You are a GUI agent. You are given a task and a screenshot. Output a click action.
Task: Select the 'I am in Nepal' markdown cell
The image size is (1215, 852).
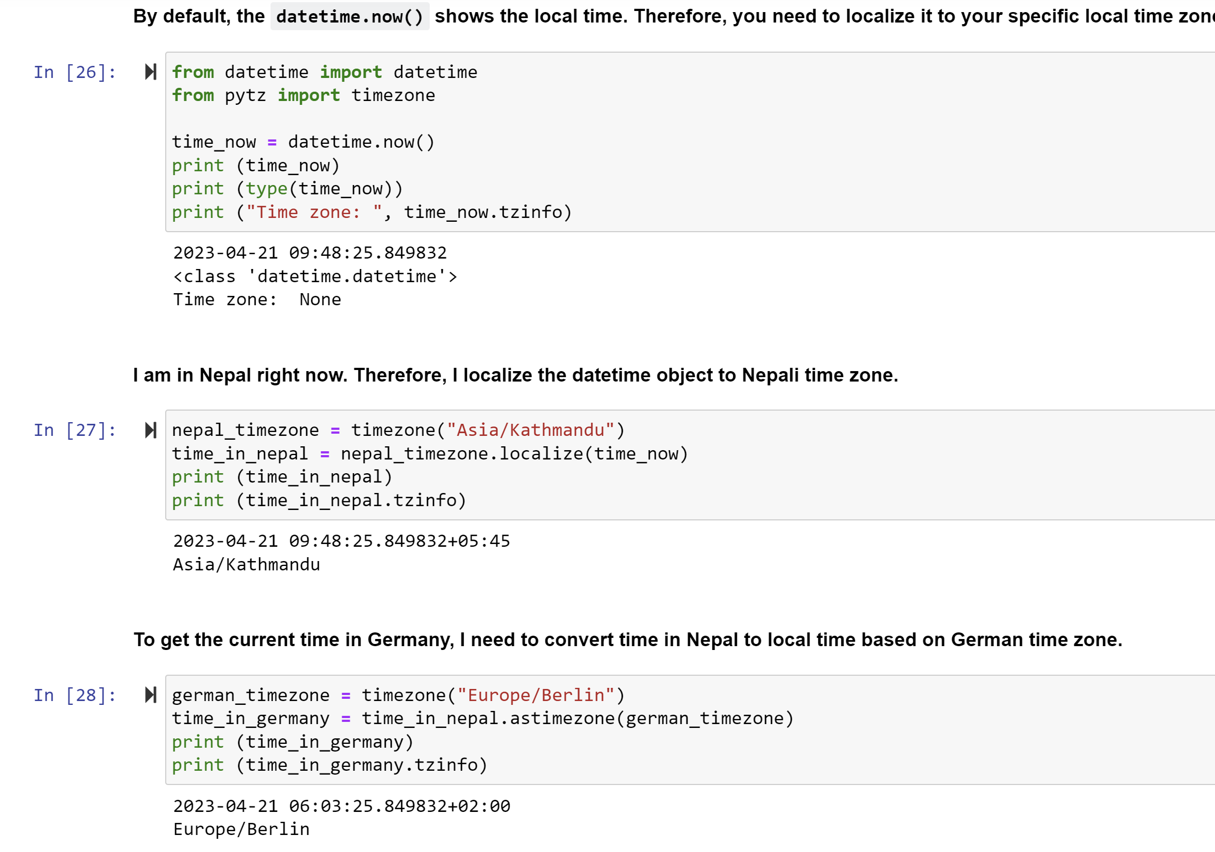point(515,375)
